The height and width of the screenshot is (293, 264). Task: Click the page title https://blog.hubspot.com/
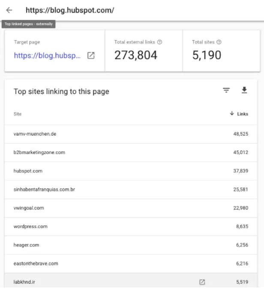pos(70,10)
